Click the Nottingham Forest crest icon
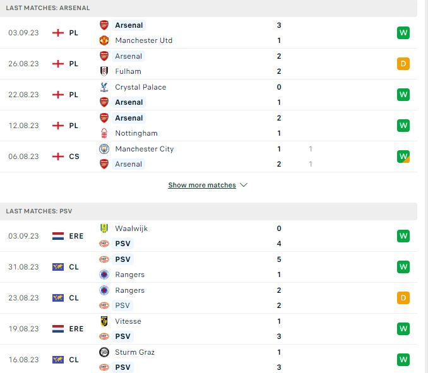Screen dimensions: 428x373 104,133
